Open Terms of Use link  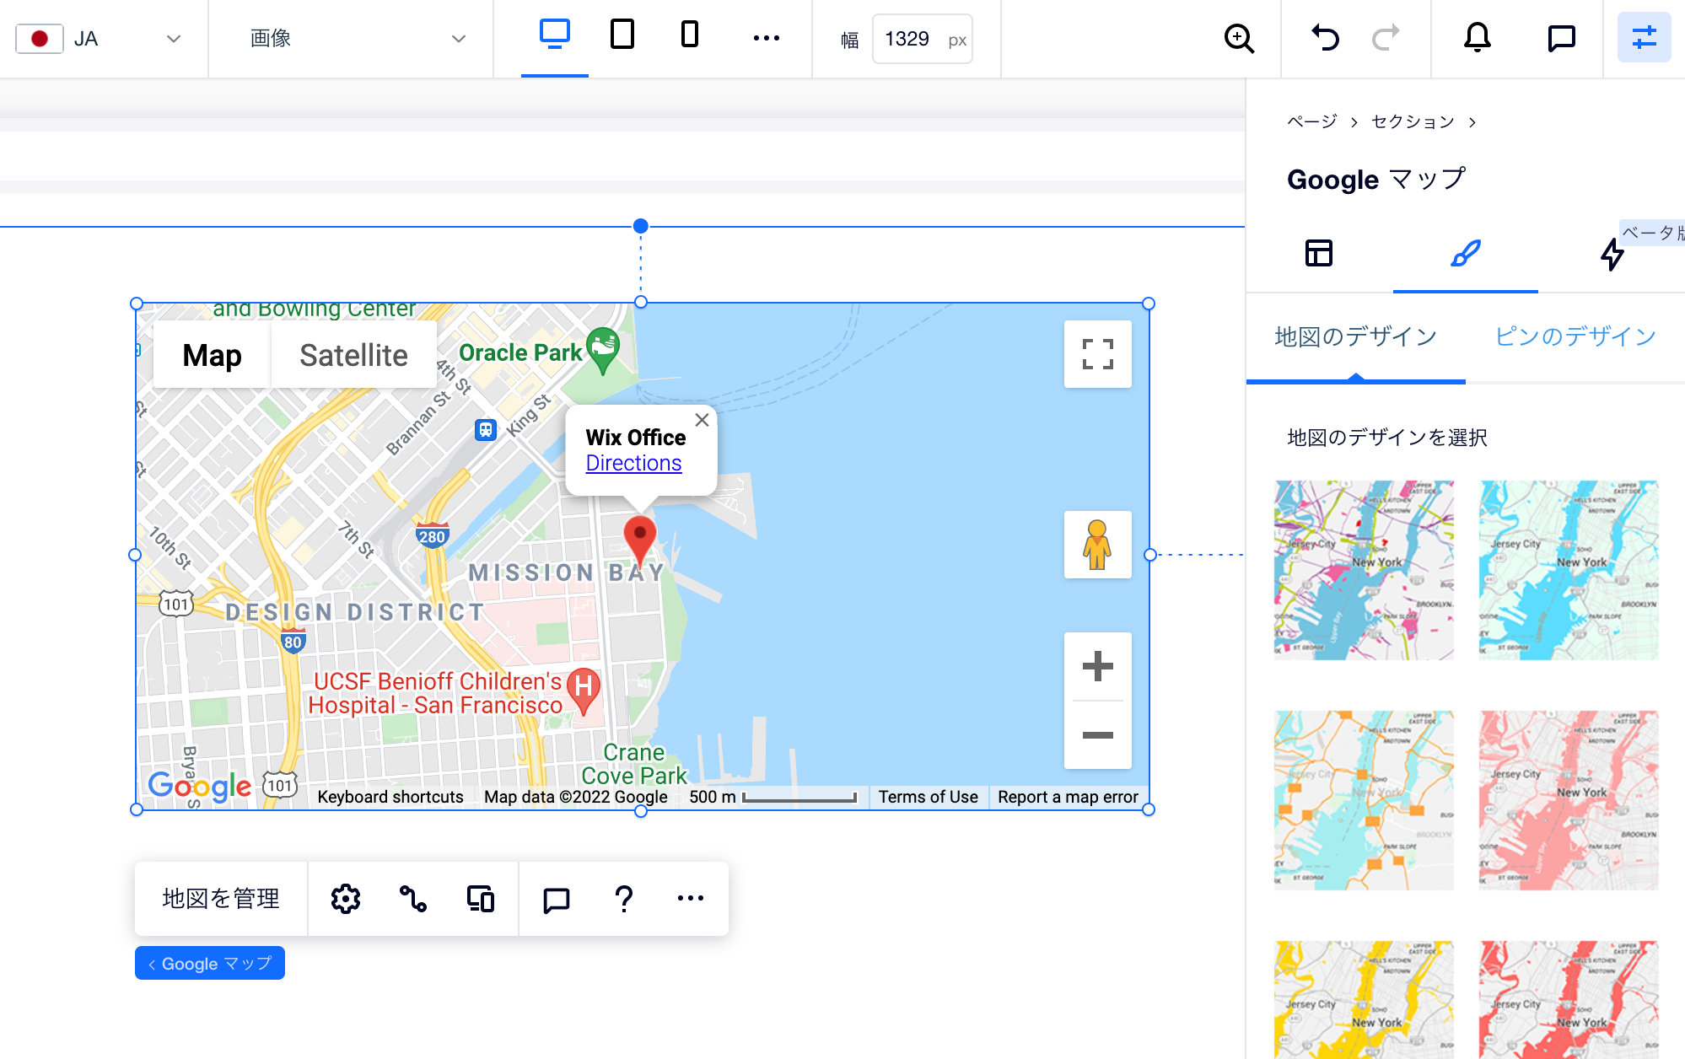click(928, 797)
